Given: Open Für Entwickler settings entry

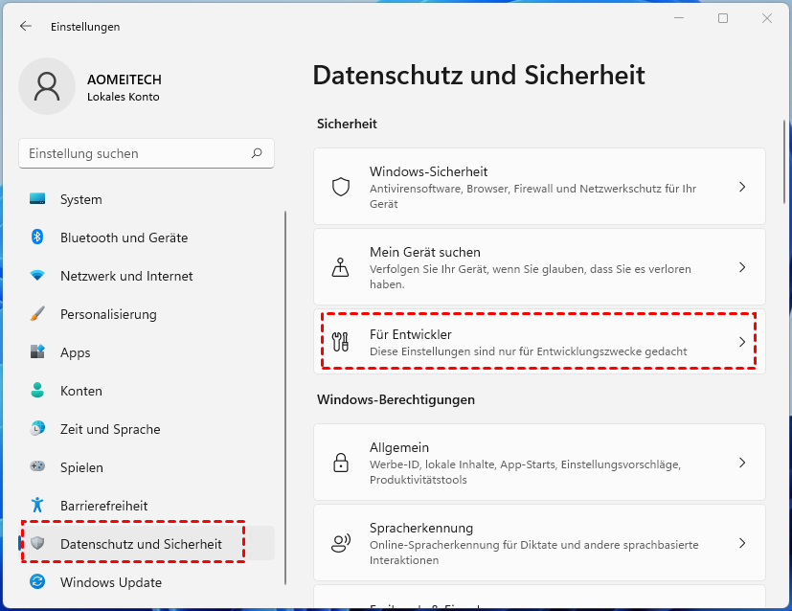Looking at the screenshot, I should click(538, 342).
